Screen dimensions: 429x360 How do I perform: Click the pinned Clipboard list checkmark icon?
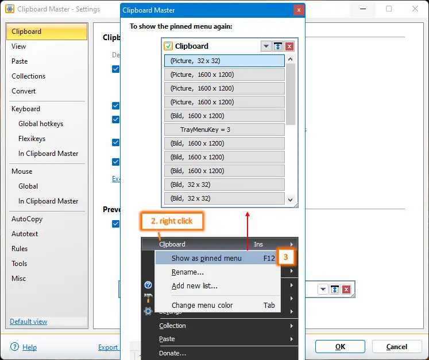(x=168, y=46)
